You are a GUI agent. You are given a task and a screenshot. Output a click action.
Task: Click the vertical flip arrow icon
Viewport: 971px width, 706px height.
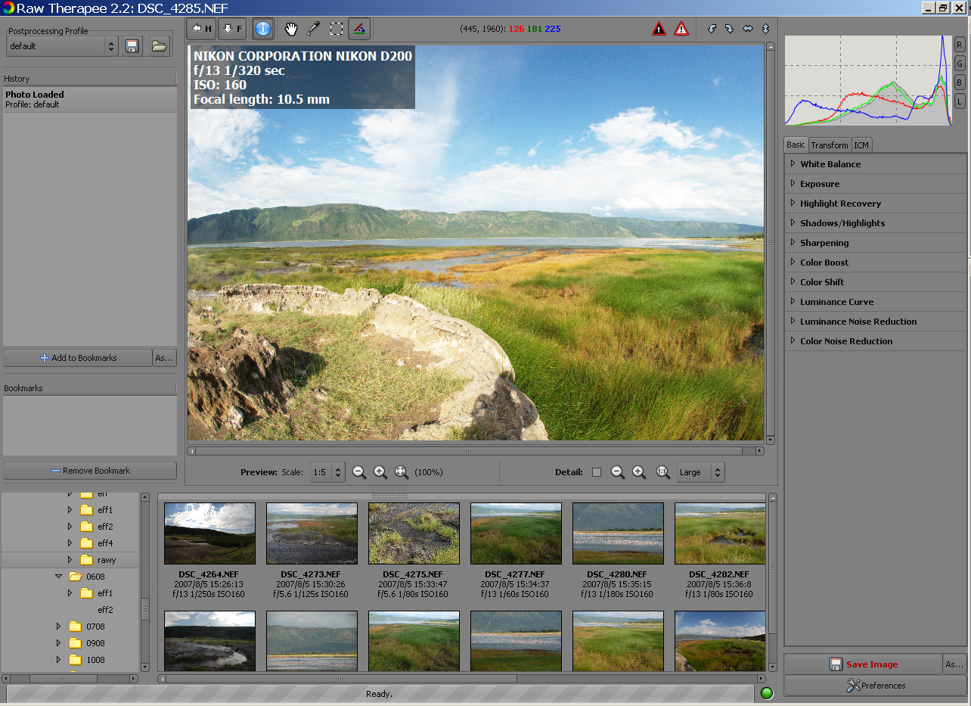click(765, 29)
